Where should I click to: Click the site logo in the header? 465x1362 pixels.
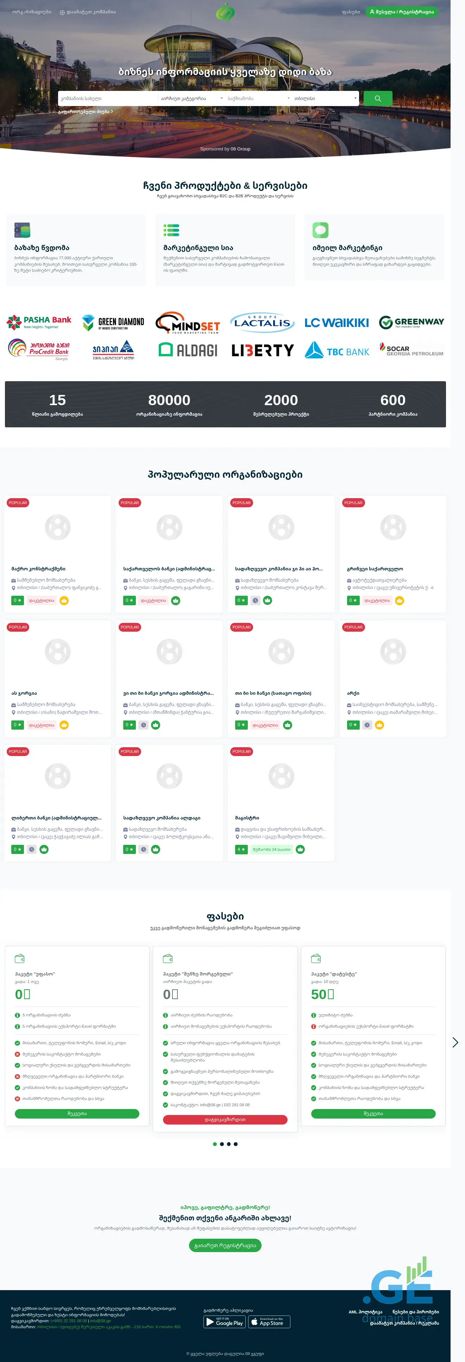pyautogui.click(x=225, y=12)
